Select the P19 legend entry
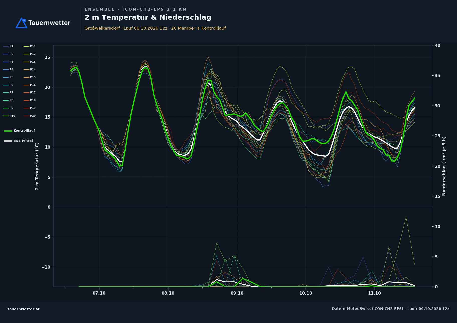Screen dimensions: 457x323 click(30, 108)
